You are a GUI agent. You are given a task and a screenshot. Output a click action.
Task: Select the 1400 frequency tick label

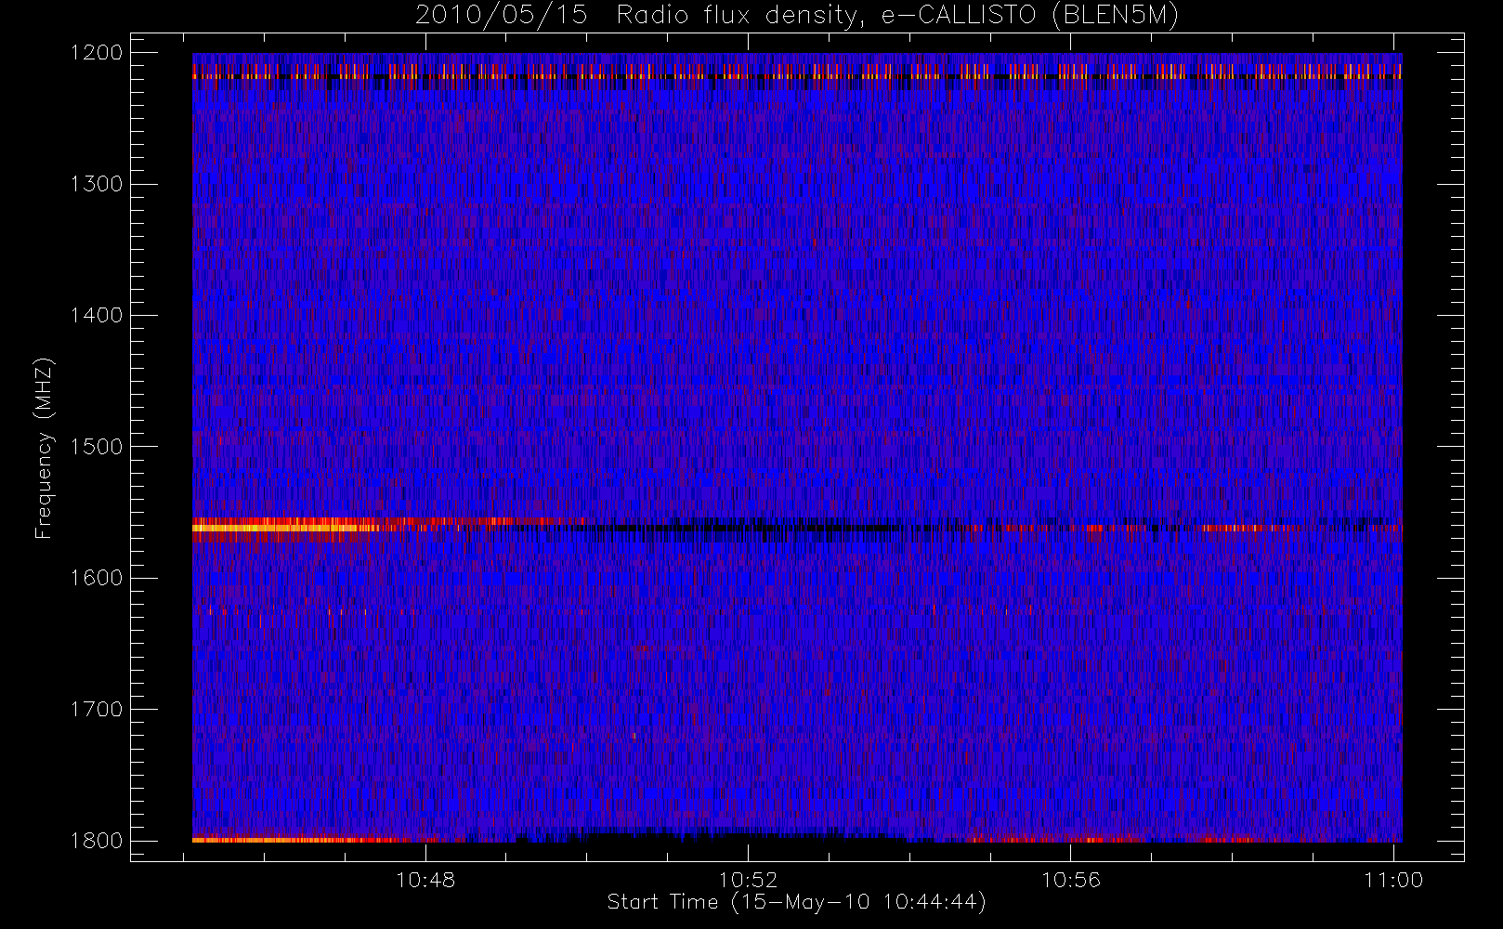click(x=97, y=315)
